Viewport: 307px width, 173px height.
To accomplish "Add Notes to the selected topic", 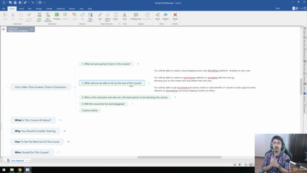I will [116, 17].
